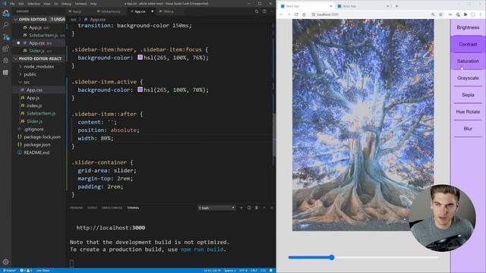Select the Brightness filter option
This screenshot has height=273, width=486.
coord(468,27)
